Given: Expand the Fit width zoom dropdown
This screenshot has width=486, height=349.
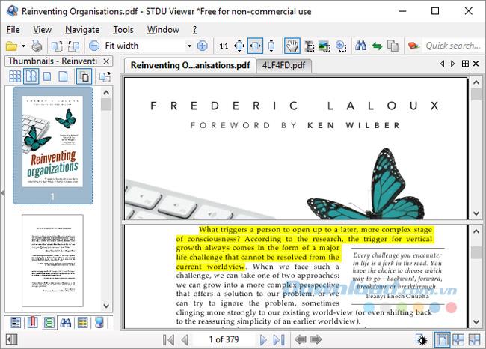Looking at the screenshot, I should coord(189,46).
